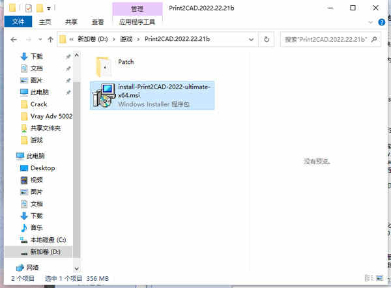Open the Crack folder in sidebar
The width and height of the screenshot is (391, 288).
click(38, 104)
